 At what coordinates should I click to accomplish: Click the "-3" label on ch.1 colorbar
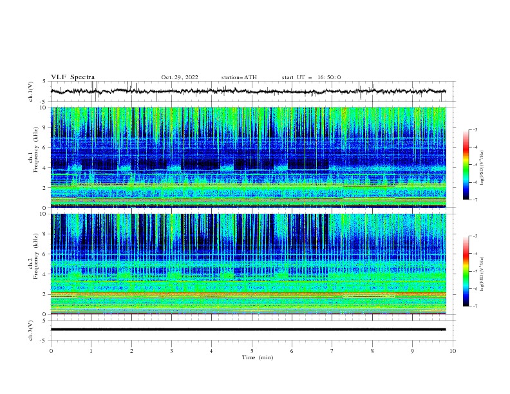tap(475, 129)
